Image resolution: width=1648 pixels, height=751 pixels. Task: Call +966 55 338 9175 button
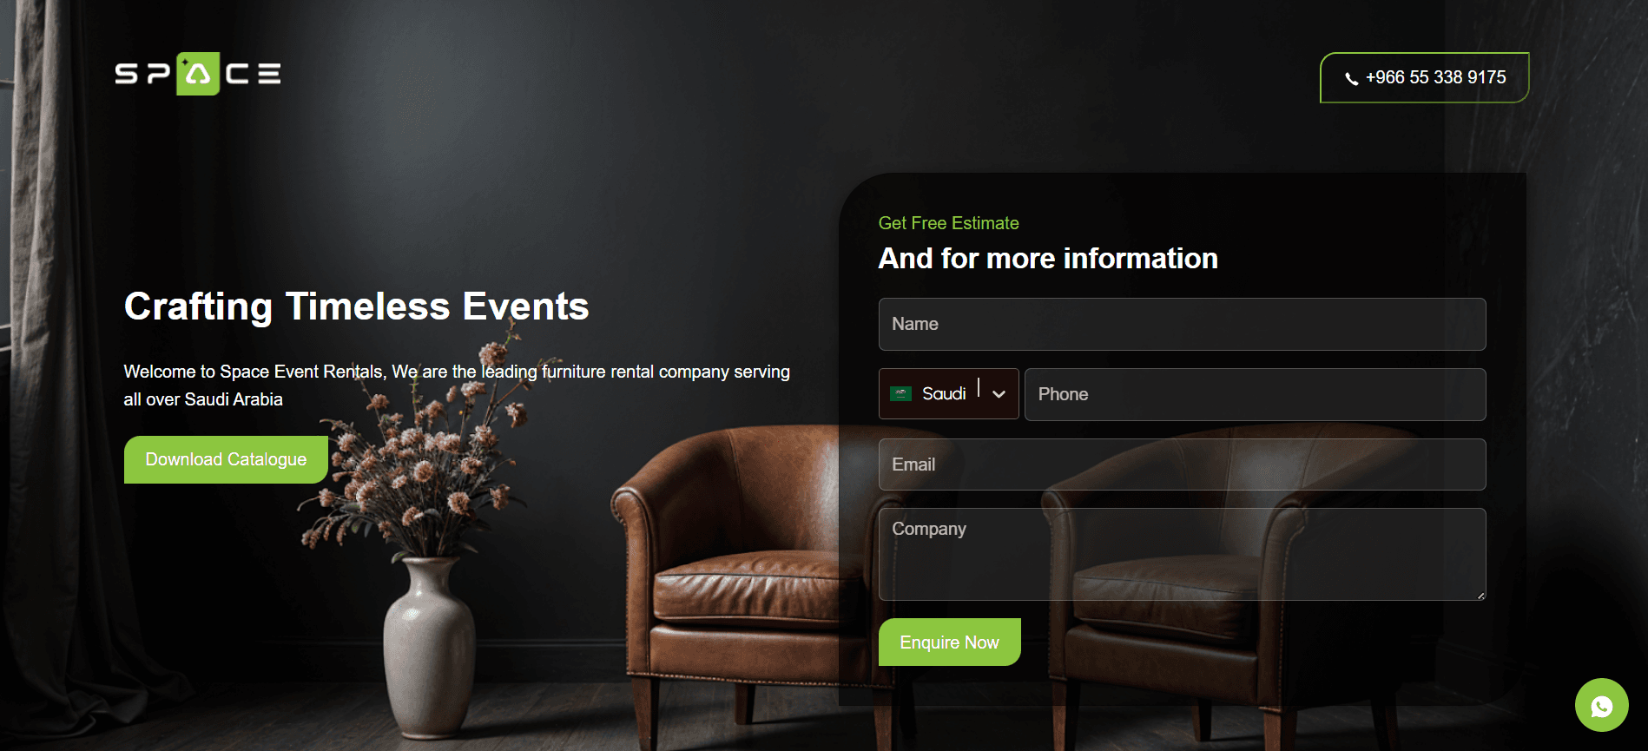pyautogui.click(x=1424, y=77)
